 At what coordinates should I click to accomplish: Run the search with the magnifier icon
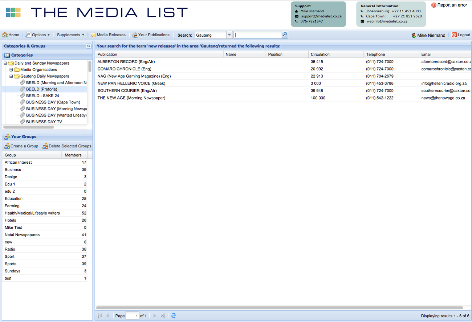pyautogui.click(x=285, y=34)
